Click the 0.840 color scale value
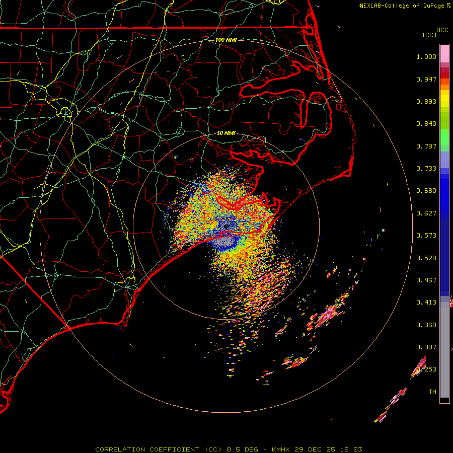Image resolution: width=453 pixels, height=453 pixels. coord(426,124)
